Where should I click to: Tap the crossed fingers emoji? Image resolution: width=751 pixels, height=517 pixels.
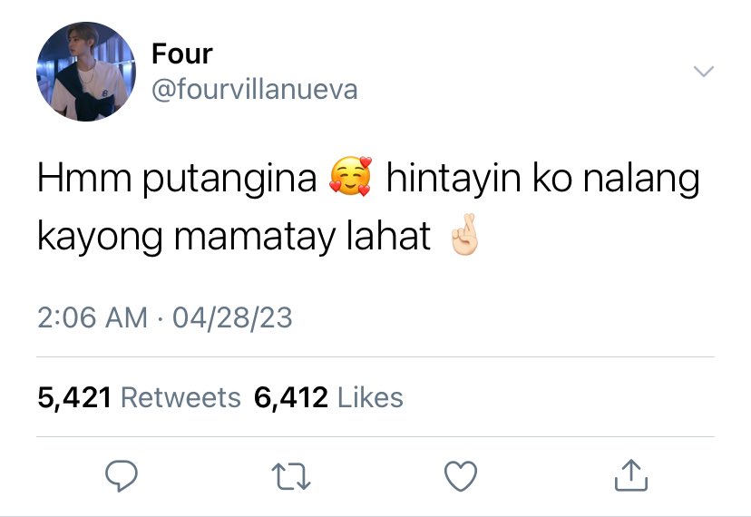464,234
